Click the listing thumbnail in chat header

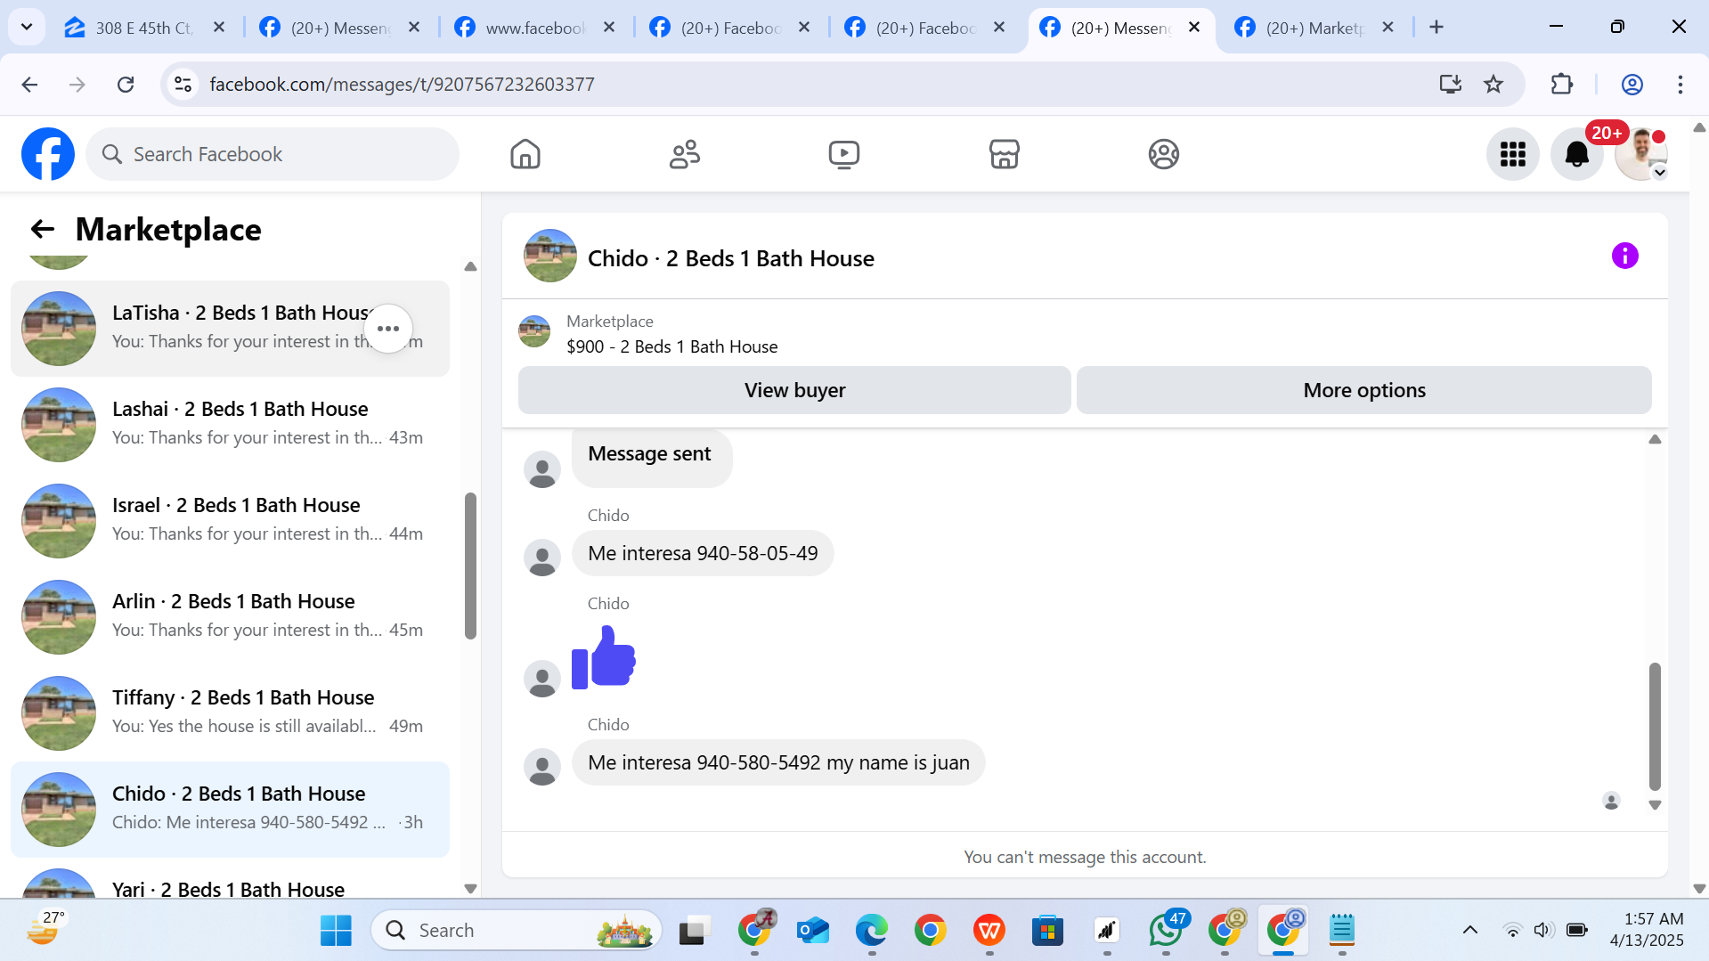(x=549, y=257)
